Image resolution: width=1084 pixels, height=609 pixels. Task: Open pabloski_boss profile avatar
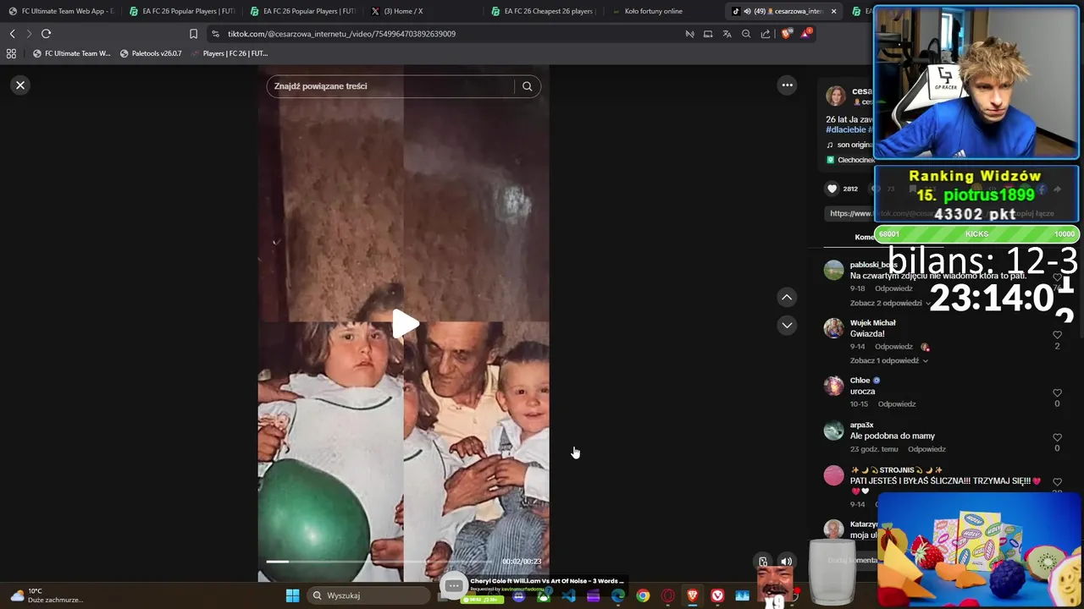pos(834,270)
